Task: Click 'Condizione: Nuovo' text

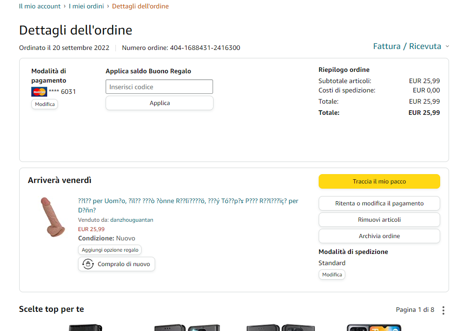Action: pyautogui.click(x=107, y=238)
